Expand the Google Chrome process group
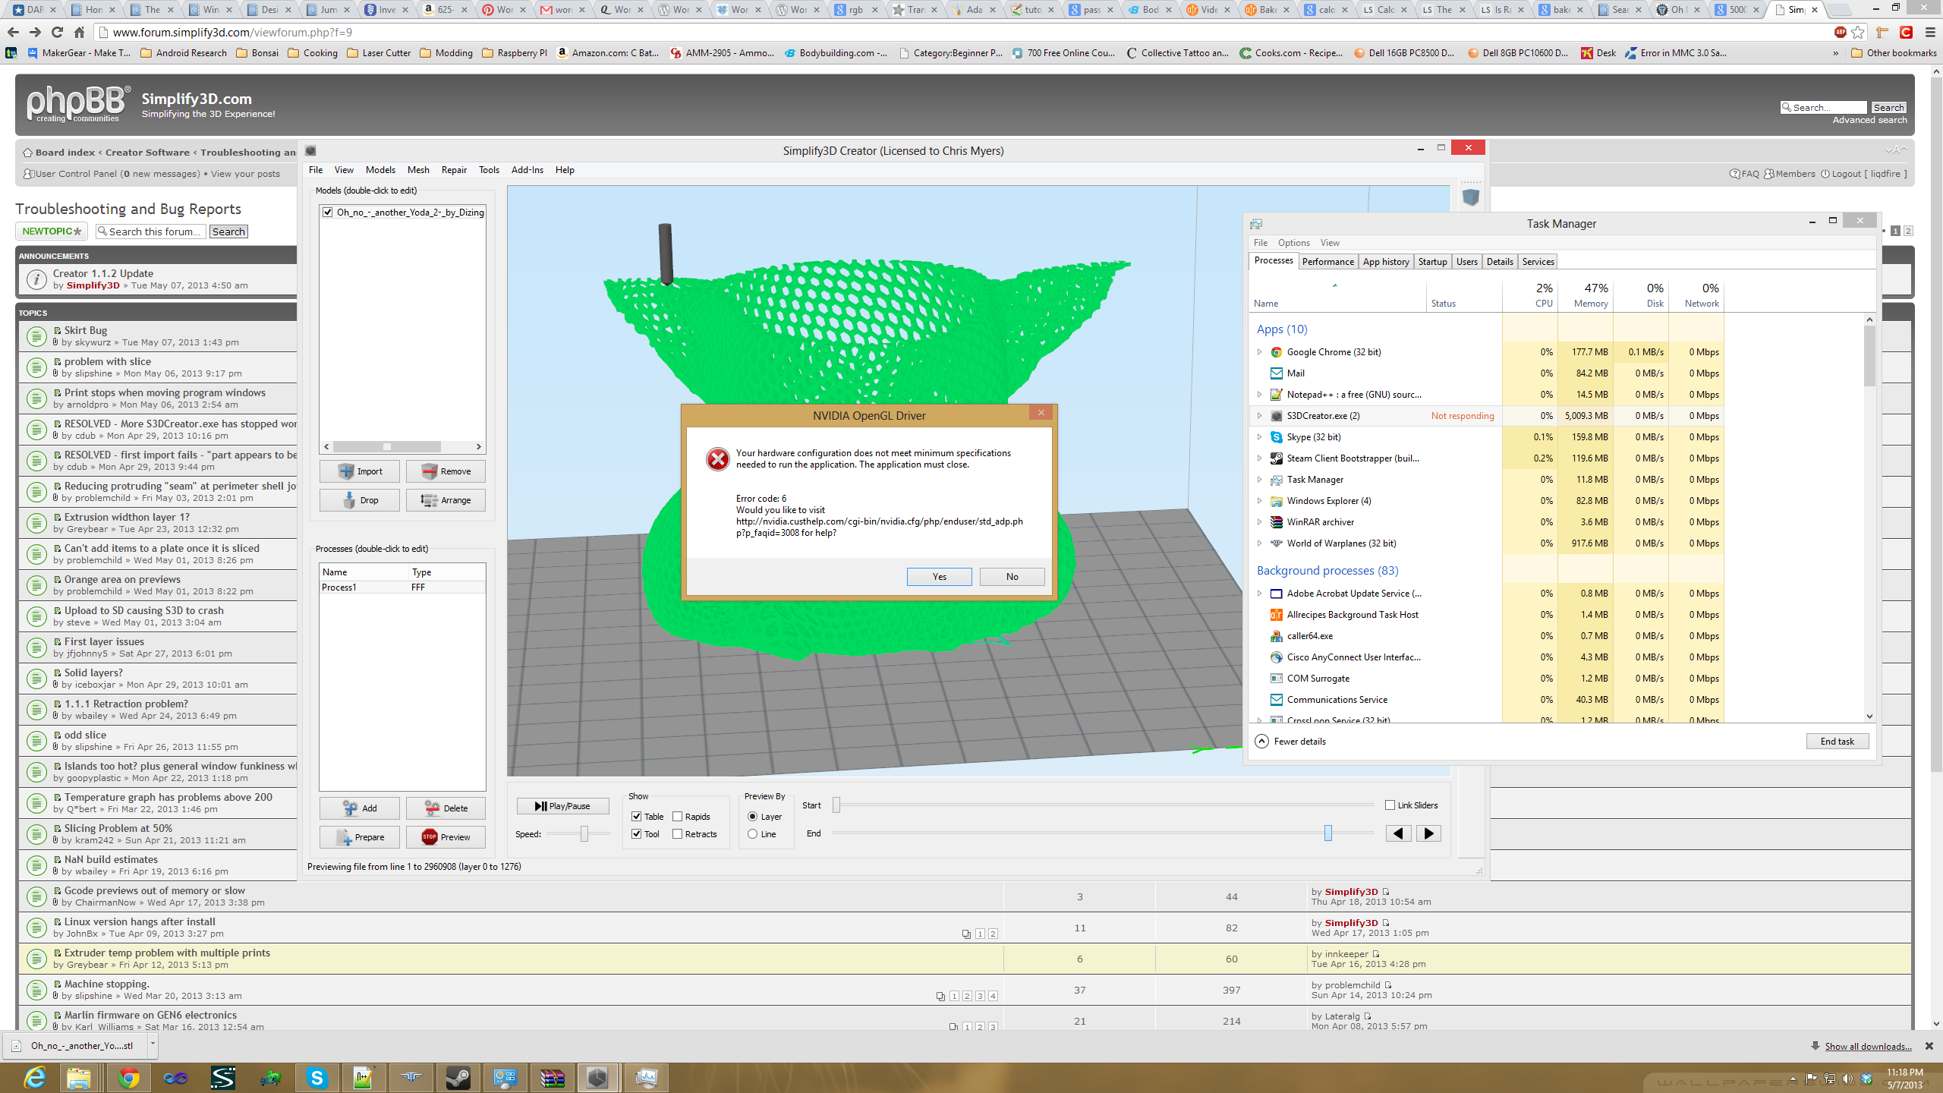1943x1093 pixels. (x=1260, y=352)
